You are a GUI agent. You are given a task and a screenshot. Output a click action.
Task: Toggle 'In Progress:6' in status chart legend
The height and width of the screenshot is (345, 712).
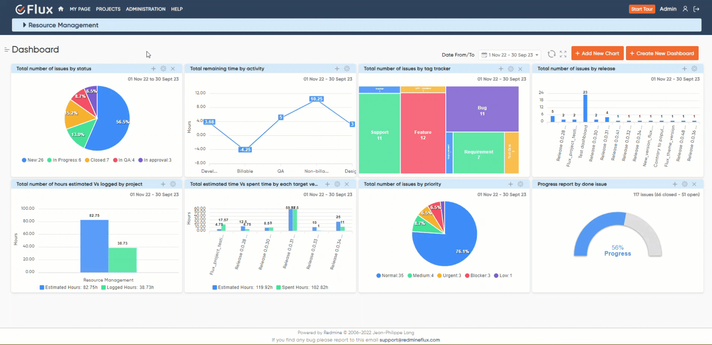pyautogui.click(x=64, y=160)
